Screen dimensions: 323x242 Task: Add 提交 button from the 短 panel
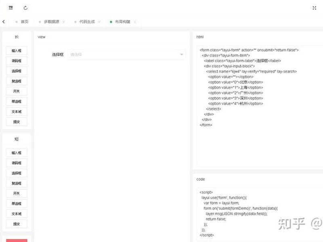pos(17,224)
